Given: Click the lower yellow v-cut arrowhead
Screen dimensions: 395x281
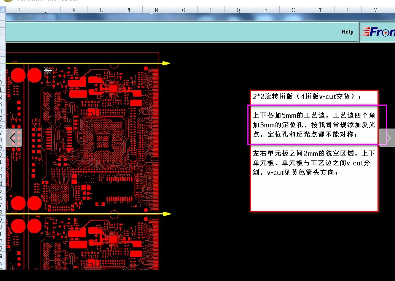Looking at the screenshot, I should point(167,214).
